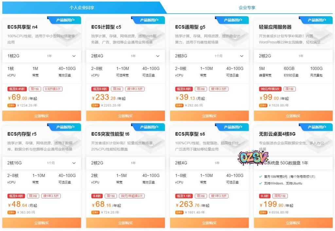Click the ECS突发性能型 t6 2核2G spec field
335x231 pixels.
125,163
